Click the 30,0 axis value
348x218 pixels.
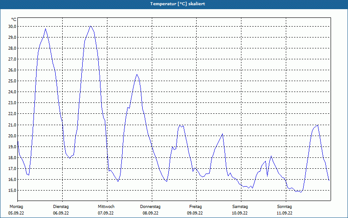(12, 27)
